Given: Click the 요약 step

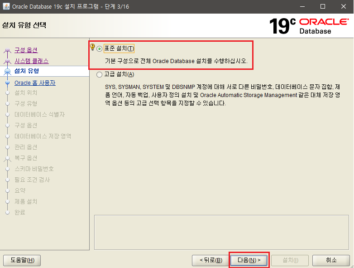Looking at the screenshot, I should click(x=20, y=190).
